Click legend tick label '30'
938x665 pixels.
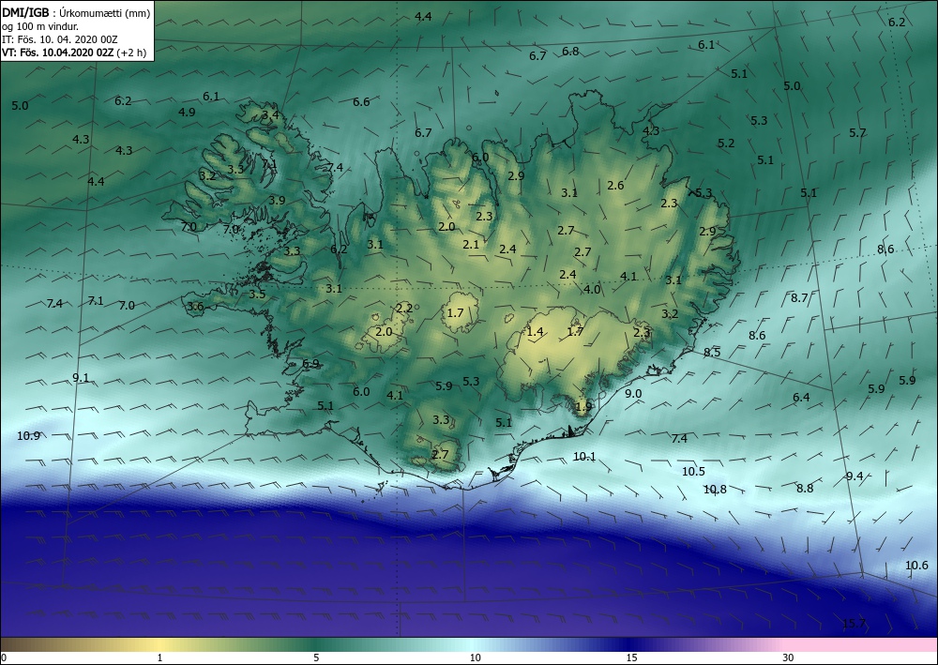point(788,657)
